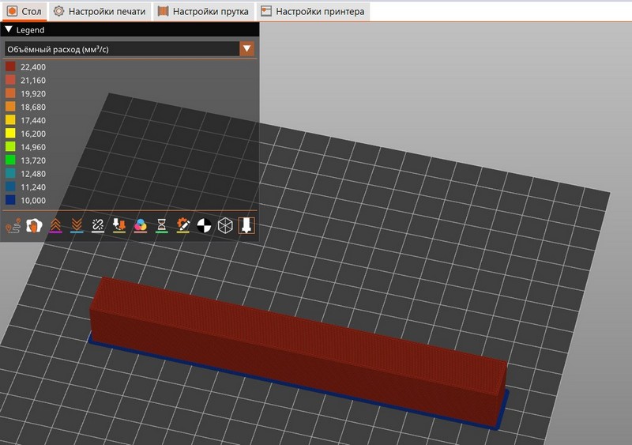This screenshot has width=632, height=445.
Task: Switch to the Стол tab
Action: pos(24,11)
